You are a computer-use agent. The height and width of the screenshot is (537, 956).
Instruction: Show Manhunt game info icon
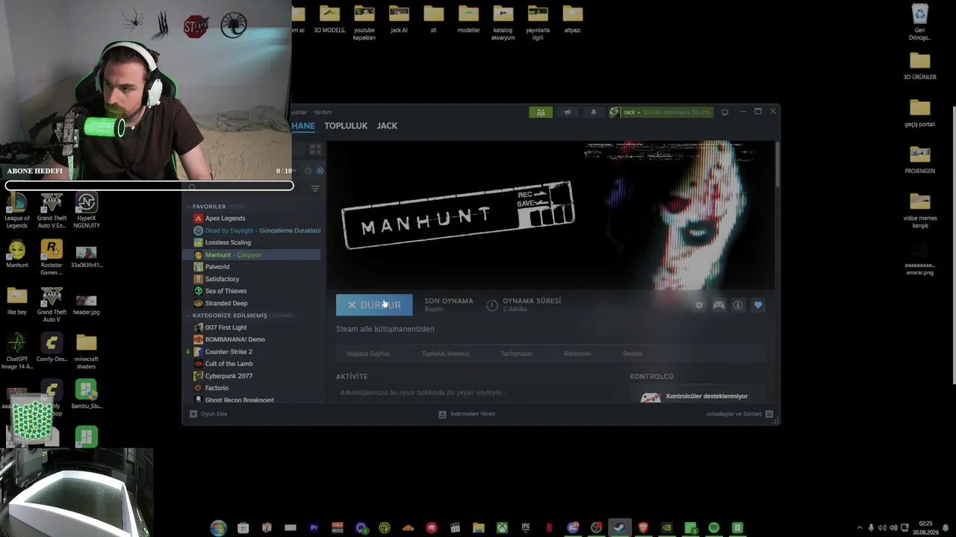[x=738, y=305]
